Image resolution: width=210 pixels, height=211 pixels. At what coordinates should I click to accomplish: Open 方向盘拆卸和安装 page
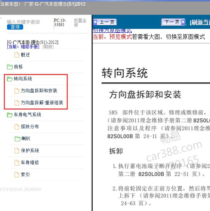click(39, 91)
